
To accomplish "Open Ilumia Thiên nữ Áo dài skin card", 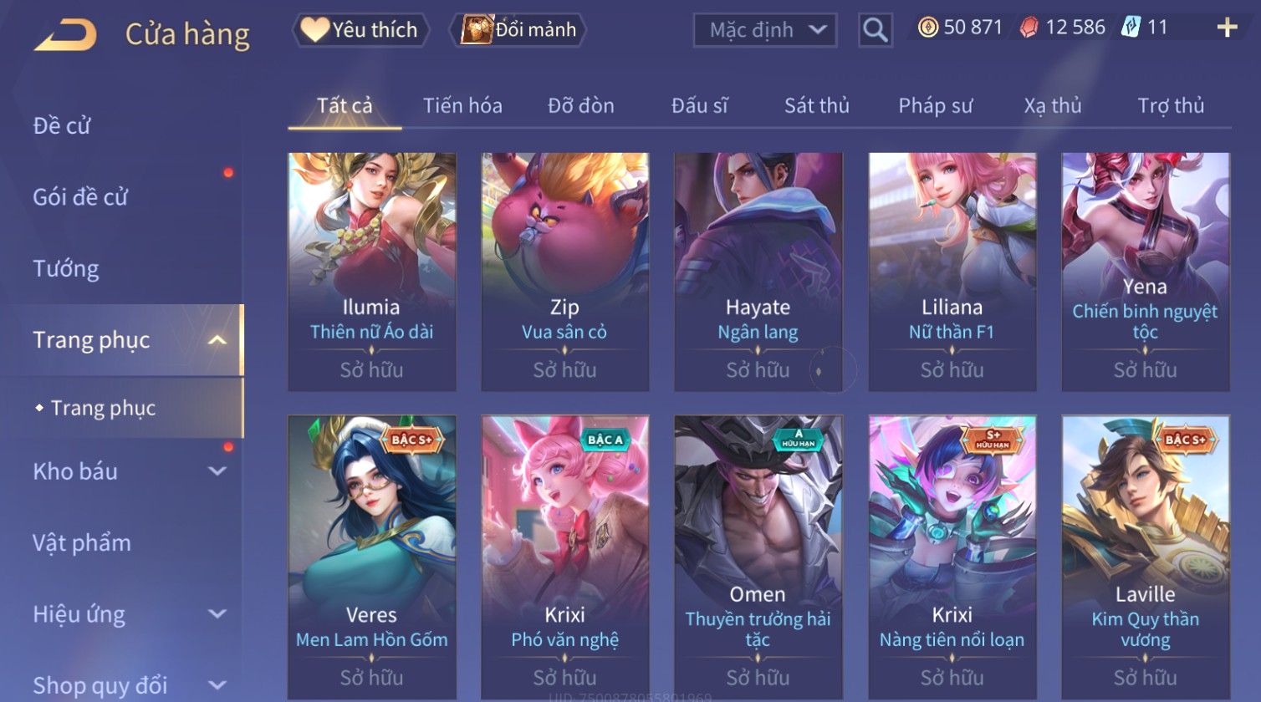I will (x=372, y=272).
